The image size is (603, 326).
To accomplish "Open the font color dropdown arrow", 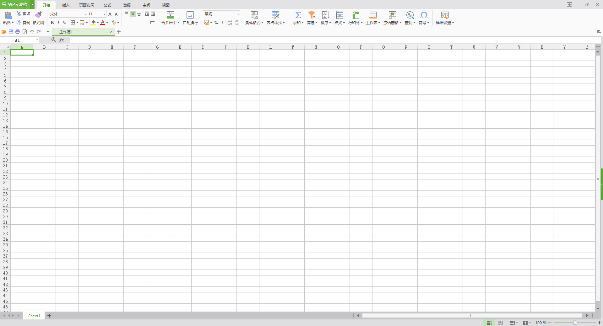I will [x=107, y=23].
